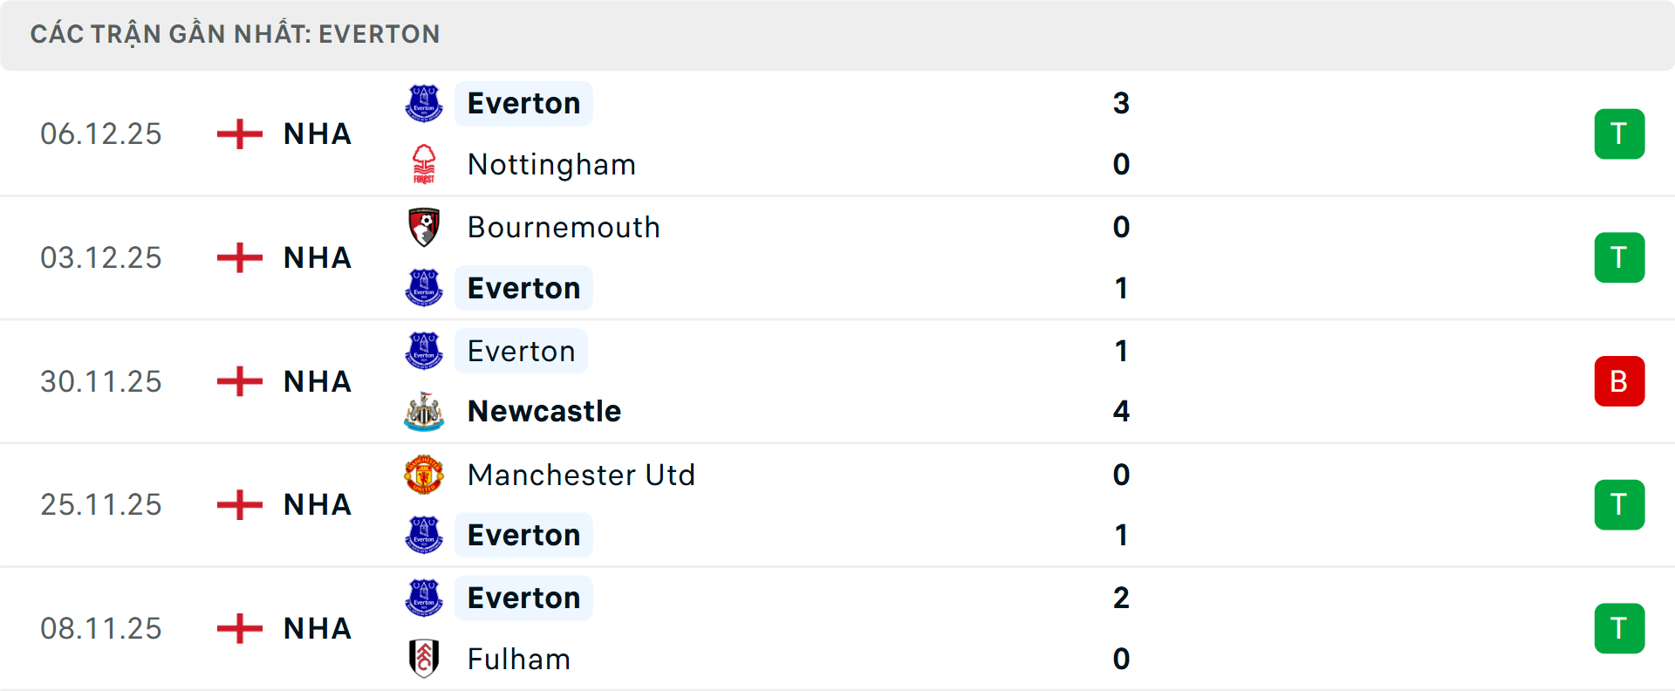Screen dimensions: 1675x691
Task: Select the Newcastle United badge
Action: (x=425, y=411)
